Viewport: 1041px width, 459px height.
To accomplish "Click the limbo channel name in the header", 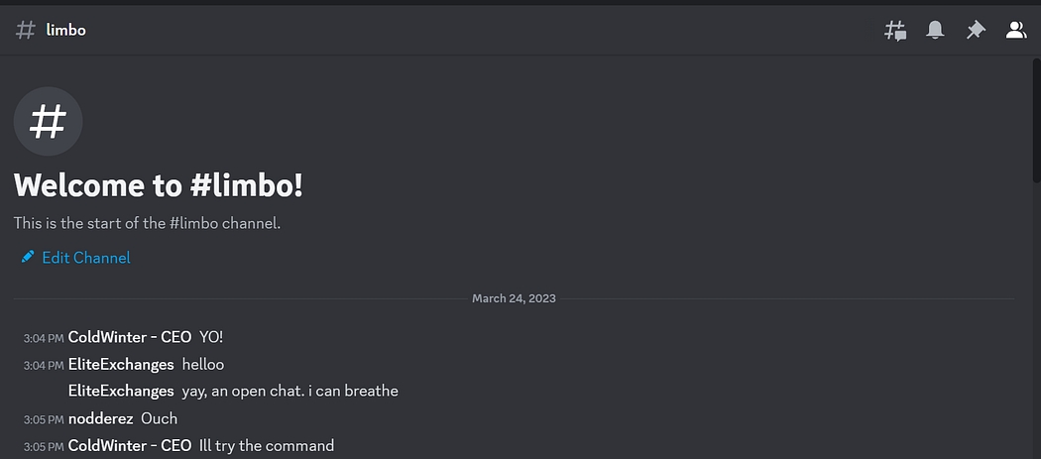I will pyautogui.click(x=66, y=30).
